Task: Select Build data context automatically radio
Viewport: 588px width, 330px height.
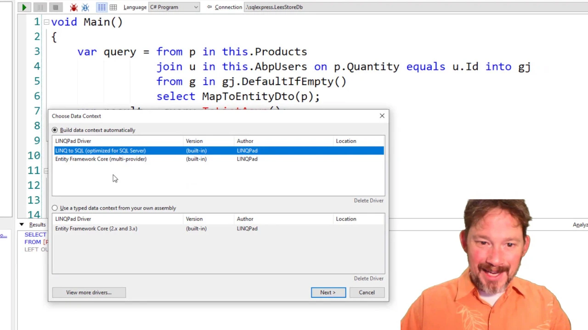Action: tap(55, 130)
